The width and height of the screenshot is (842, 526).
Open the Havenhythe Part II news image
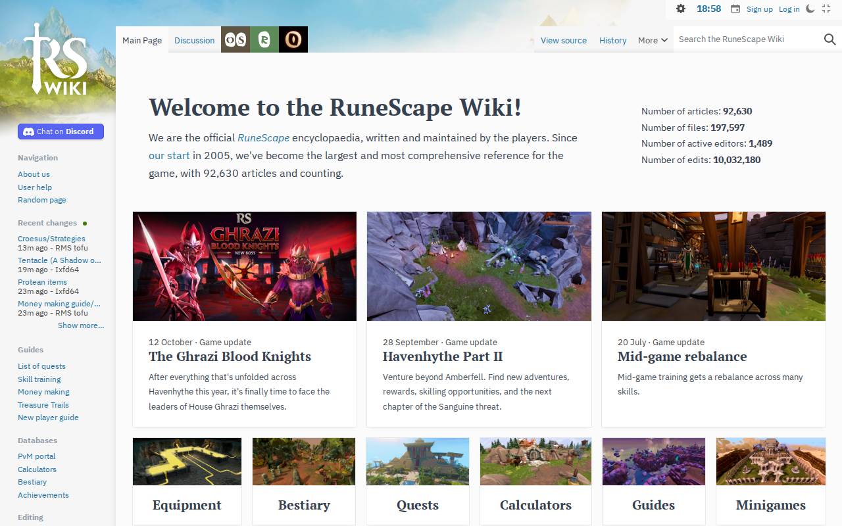tap(479, 266)
